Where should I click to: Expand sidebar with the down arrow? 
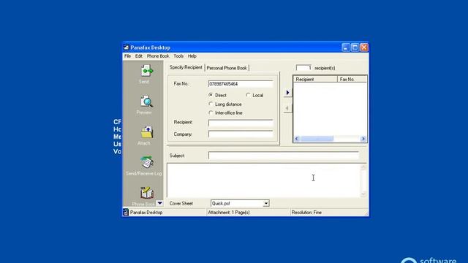[159, 203]
